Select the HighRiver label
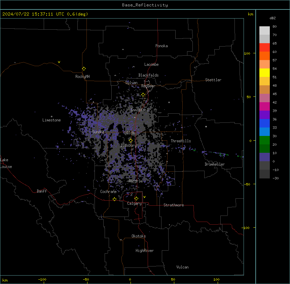Screen dimensions: 290x284 click(145, 251)
